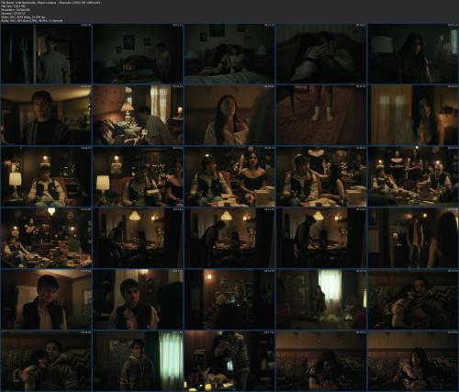Open thumbnail of man in white t-shirt in doorway
459x392 pixels.
tap(46, 54)
